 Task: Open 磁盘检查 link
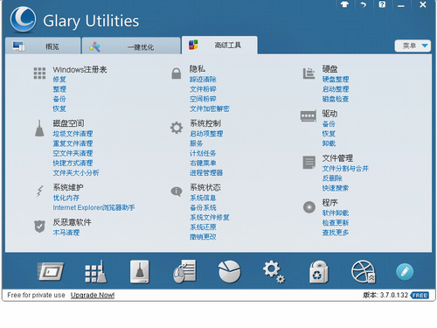pos(336,99)
